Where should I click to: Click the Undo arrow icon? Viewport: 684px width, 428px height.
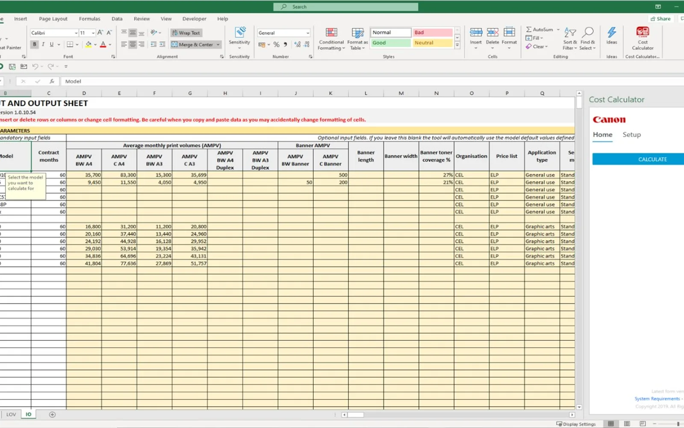(x=35, y=66)
